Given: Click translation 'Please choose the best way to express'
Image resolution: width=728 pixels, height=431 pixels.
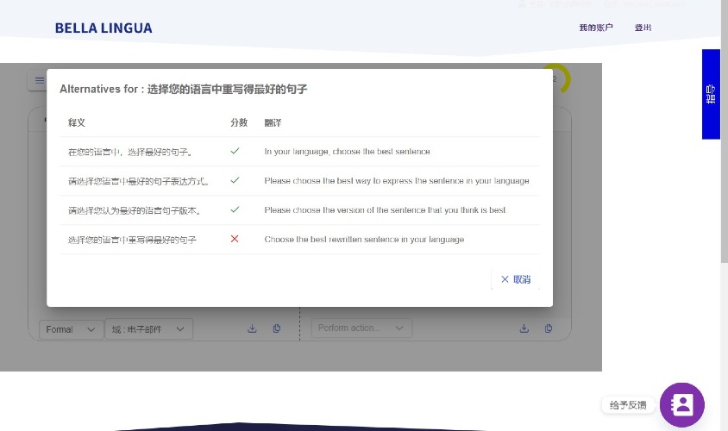Looking at the screenshot, I should point(397,180).
